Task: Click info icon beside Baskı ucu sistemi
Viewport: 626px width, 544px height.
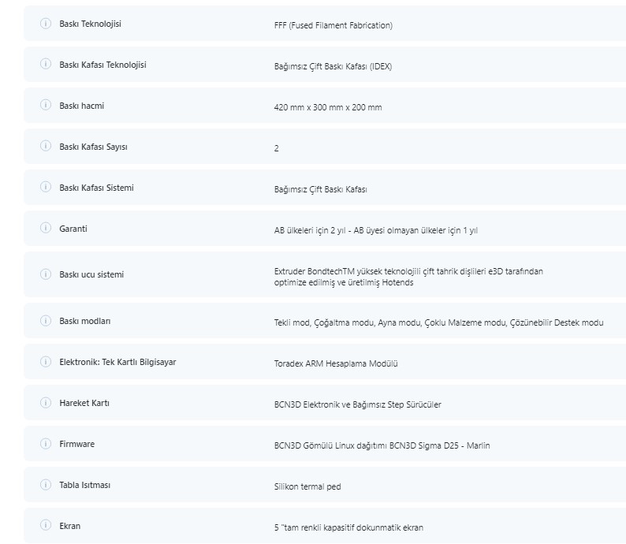Action: pos(45,274)
